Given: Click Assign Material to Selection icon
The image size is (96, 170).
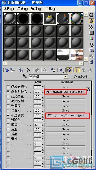Looking at the screenshot, I should tap(21, 70).
